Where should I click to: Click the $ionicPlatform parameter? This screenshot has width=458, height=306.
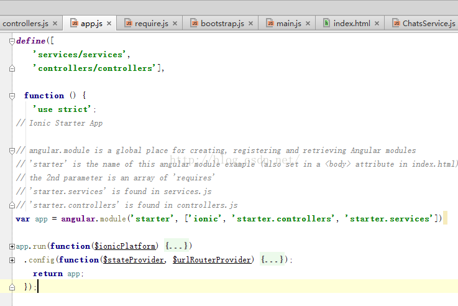[125, 246]
